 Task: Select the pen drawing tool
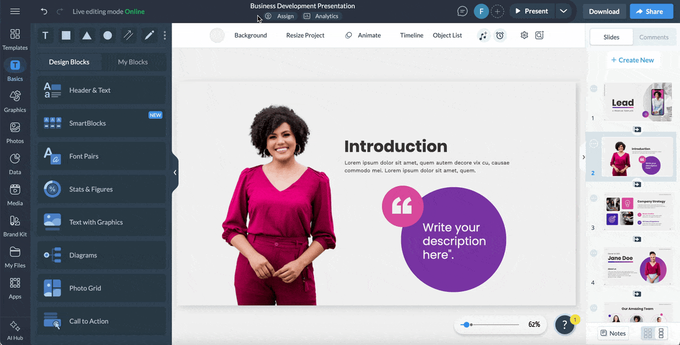tap(149, 36)
